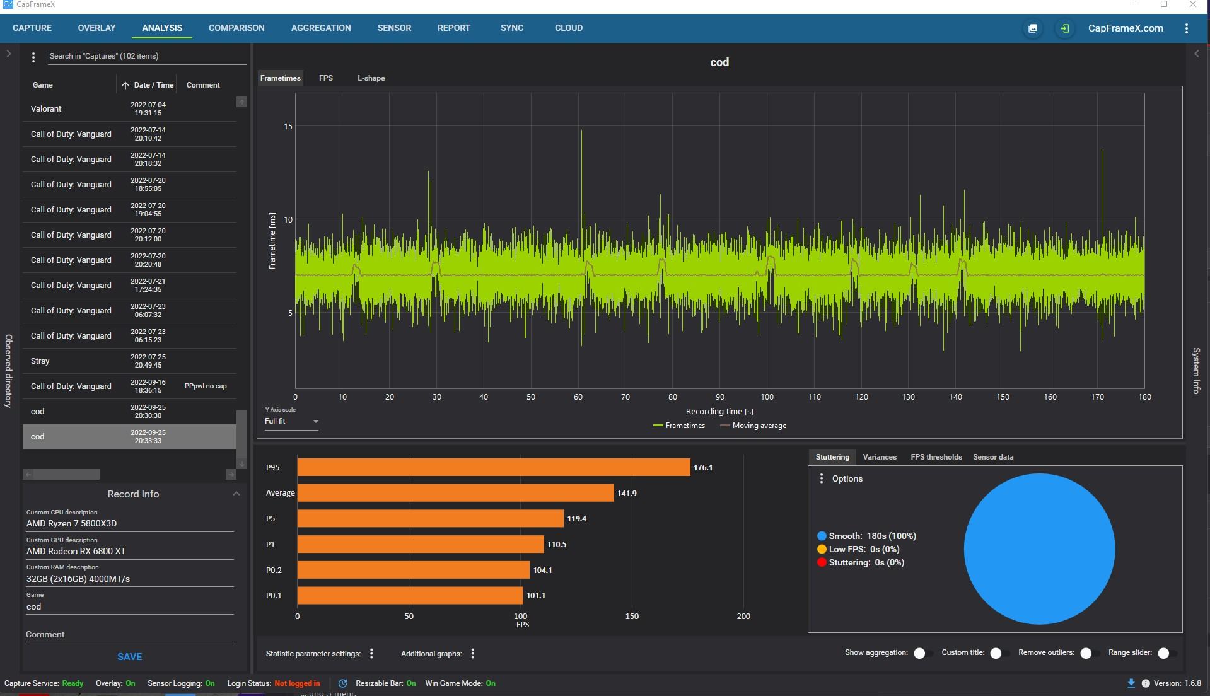
Task: Switch to Sensor data tab
Action: pyautogui.click(x=993, y=457)
